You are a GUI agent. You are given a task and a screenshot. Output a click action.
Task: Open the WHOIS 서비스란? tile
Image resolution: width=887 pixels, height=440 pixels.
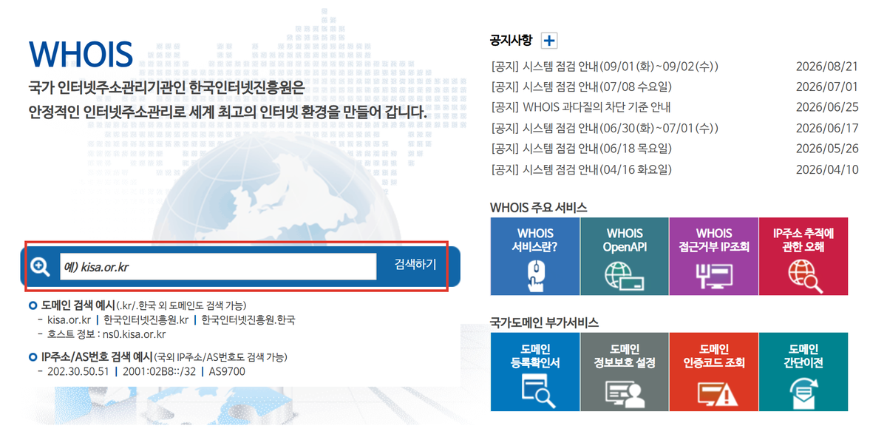click(535, 256)
